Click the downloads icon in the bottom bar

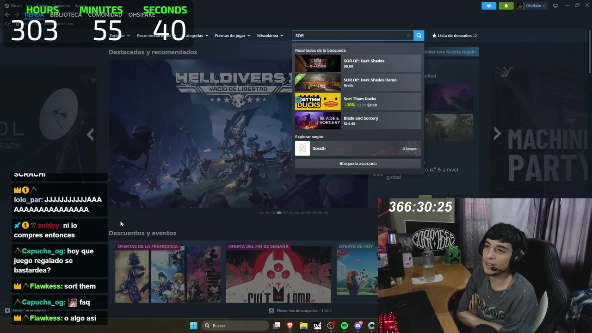(271, 311)
